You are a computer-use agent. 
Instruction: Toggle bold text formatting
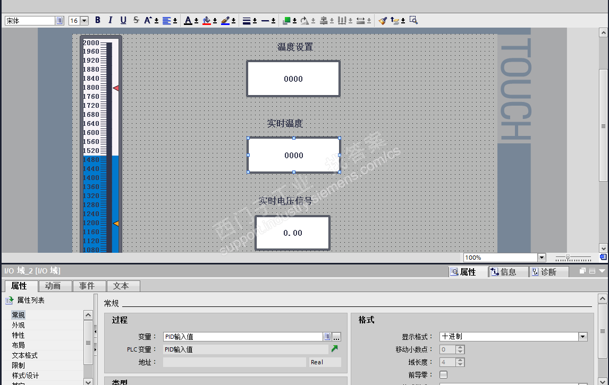98,20
